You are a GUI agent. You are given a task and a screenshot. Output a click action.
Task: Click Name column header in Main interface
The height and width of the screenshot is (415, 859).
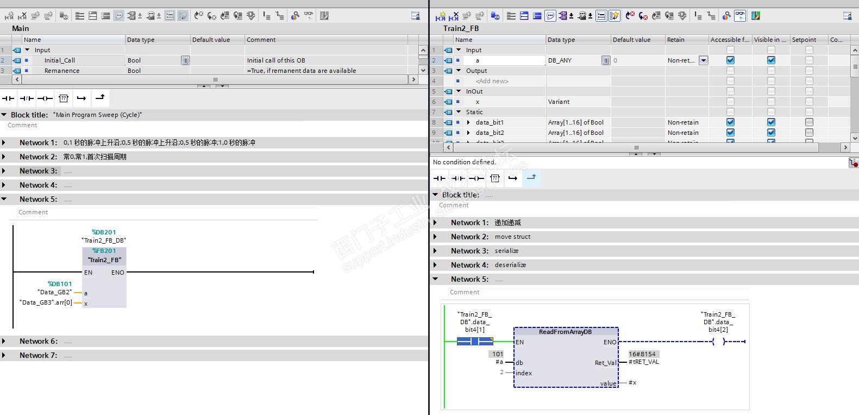(x=73, y=40)
